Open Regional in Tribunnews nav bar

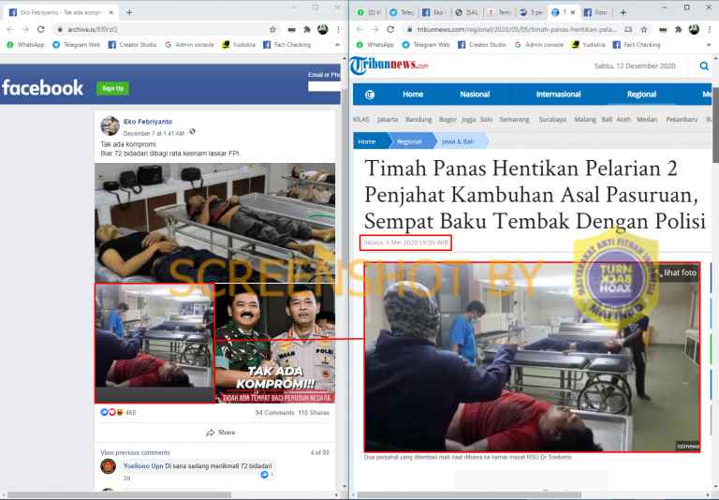pyautogui.click(x=641, y=94)
